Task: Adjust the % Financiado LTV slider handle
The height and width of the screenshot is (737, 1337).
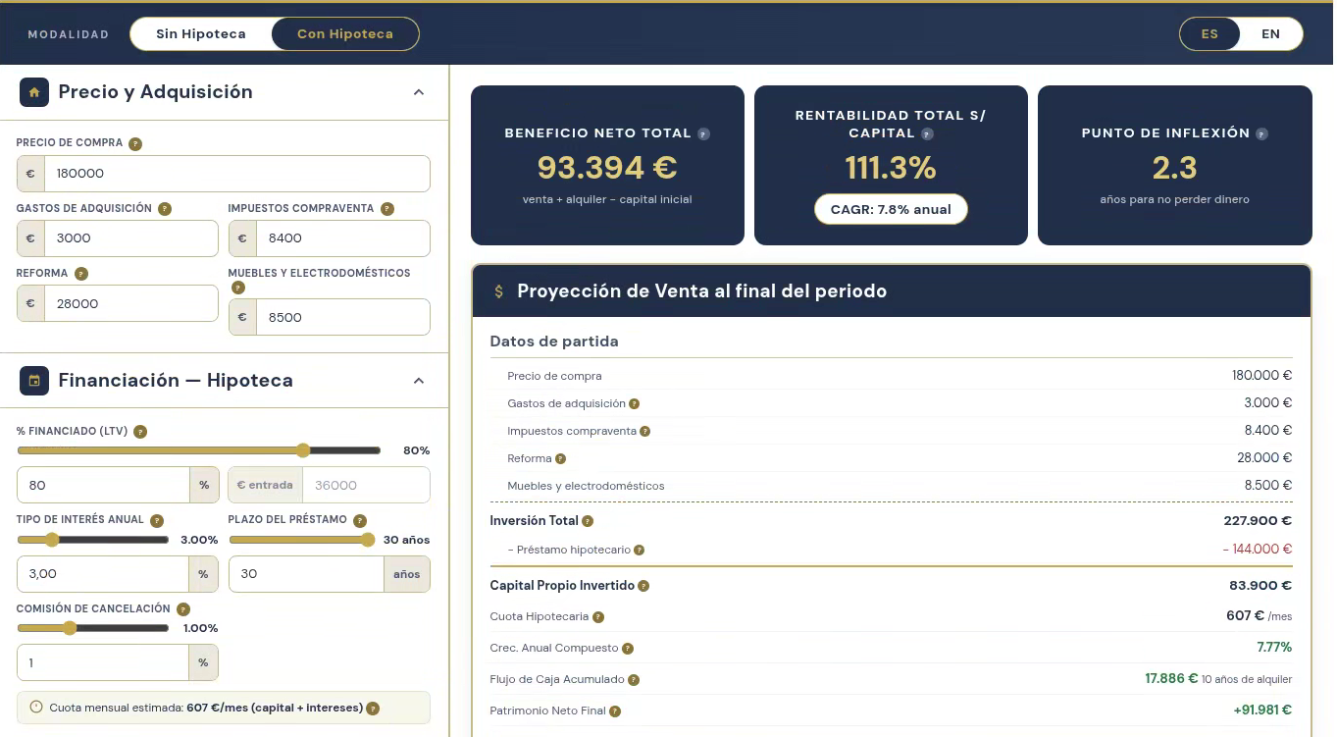Action: click(303, 450)
